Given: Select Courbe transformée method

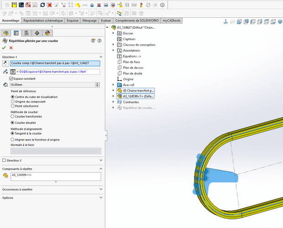Looking at the screenshot, I should point(12,117).
